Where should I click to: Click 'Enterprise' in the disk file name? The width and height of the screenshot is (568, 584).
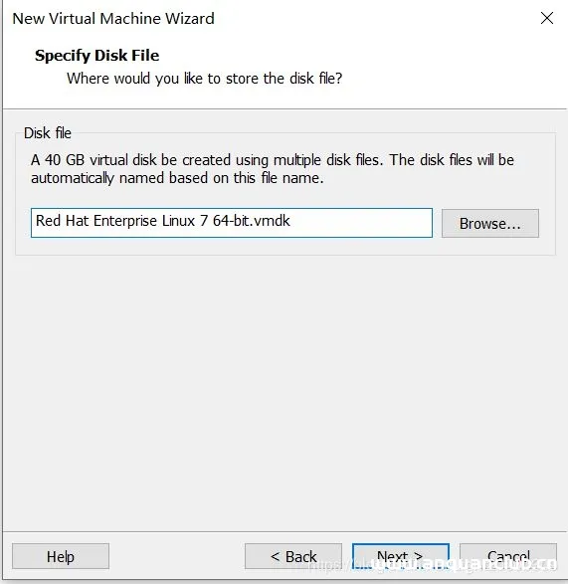(x=125, y=221)
